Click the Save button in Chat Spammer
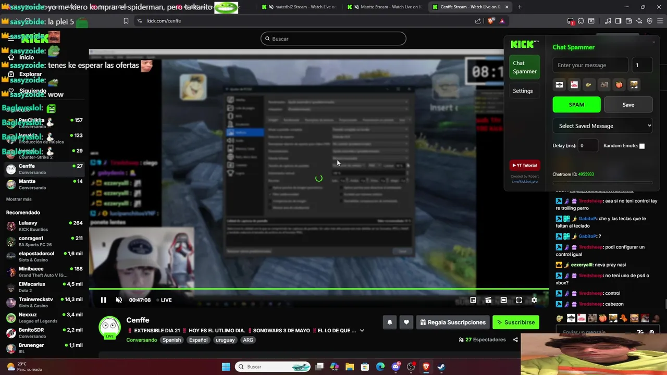 pos(628,105)
